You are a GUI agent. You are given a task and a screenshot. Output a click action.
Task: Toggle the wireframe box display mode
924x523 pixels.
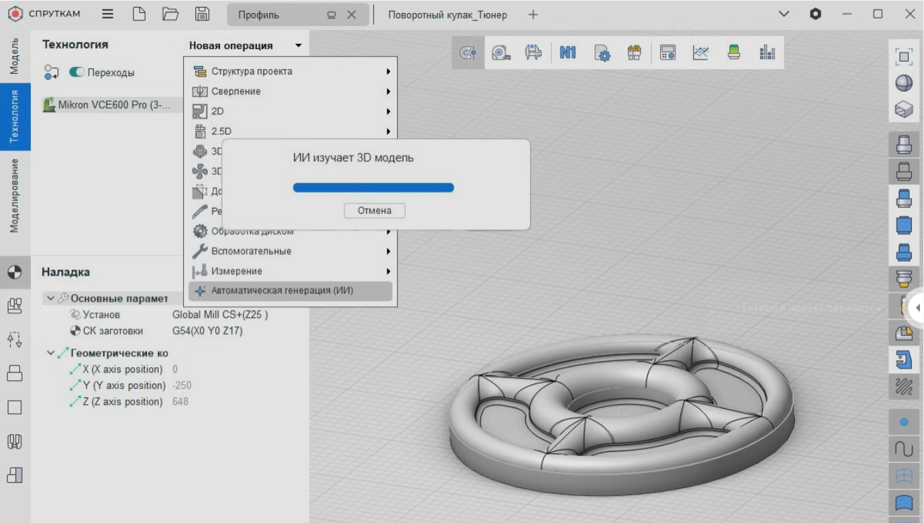[903, 109]
